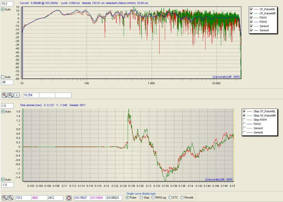Click the 1.0 upper amplitude field
The height and width of the screenshot is (202, 283).
coord(7,106)
